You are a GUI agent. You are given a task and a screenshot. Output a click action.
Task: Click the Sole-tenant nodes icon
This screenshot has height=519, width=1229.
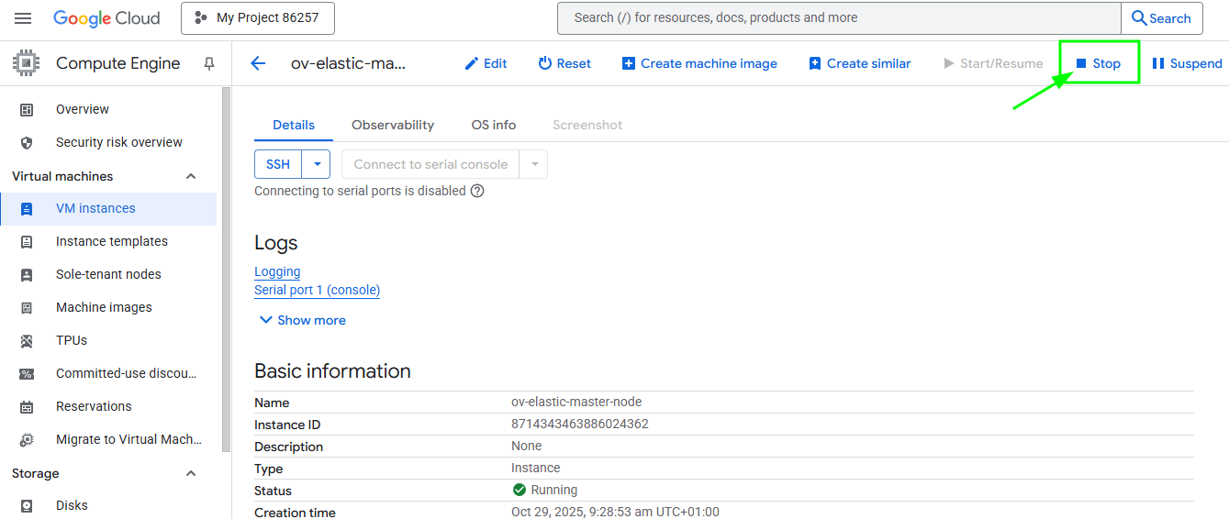(27, 274)
